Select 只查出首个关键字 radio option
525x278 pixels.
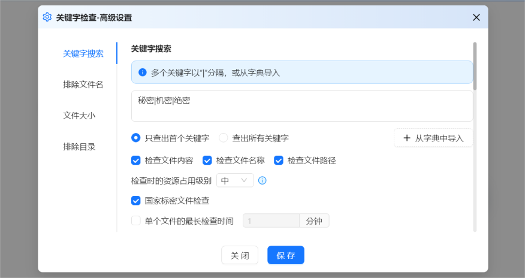136,138
